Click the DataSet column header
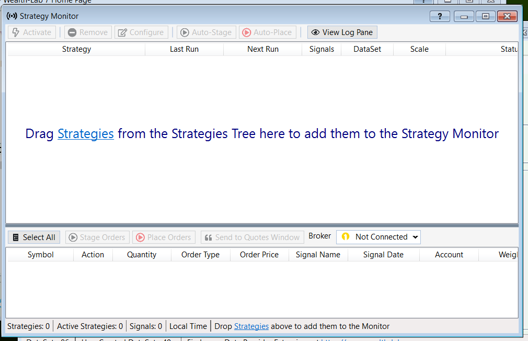The image size is (528, 341). tap(367, 49)
